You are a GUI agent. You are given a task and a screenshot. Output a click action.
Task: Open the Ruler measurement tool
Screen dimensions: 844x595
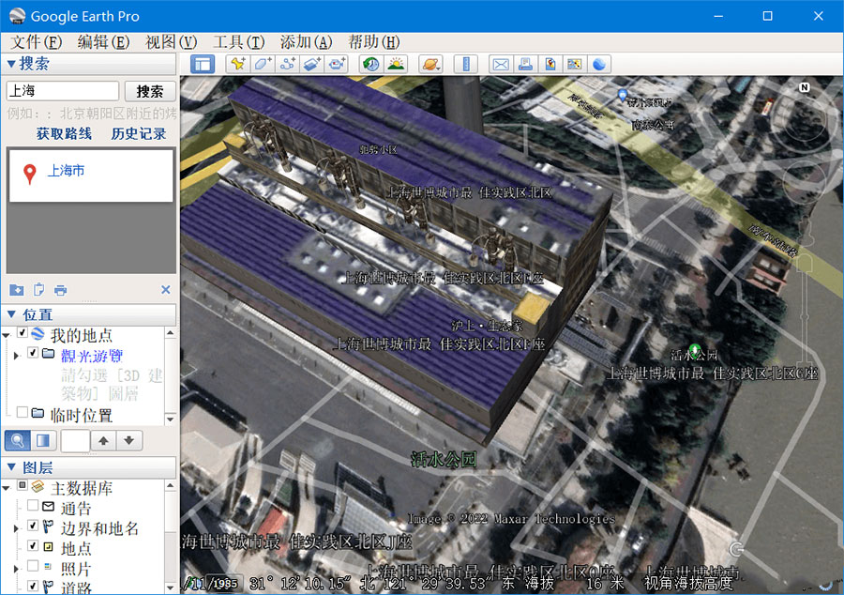(467, 64)
